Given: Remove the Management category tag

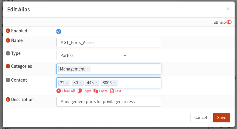Looking at the screenshot, I should click(x=87, y=69).
